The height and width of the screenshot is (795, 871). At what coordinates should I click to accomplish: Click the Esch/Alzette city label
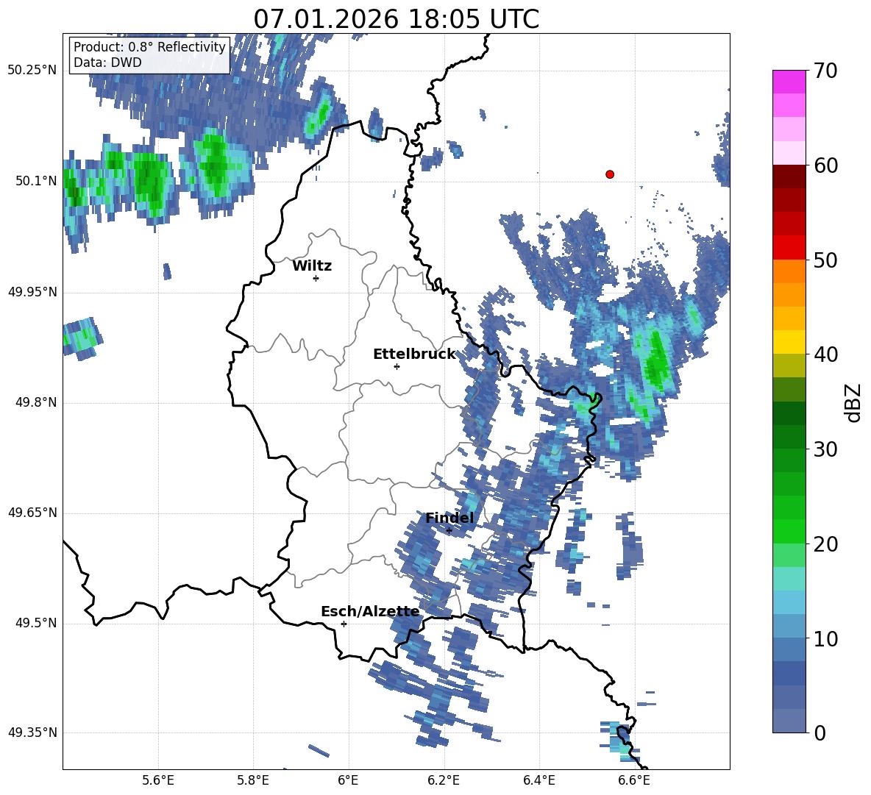370,612
